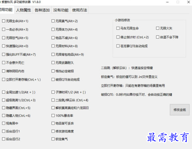Viewport: 192px width, 149px height.
Task: Check 苍龙掌QTE自动完成 option
Action: [x=118, y=46]
